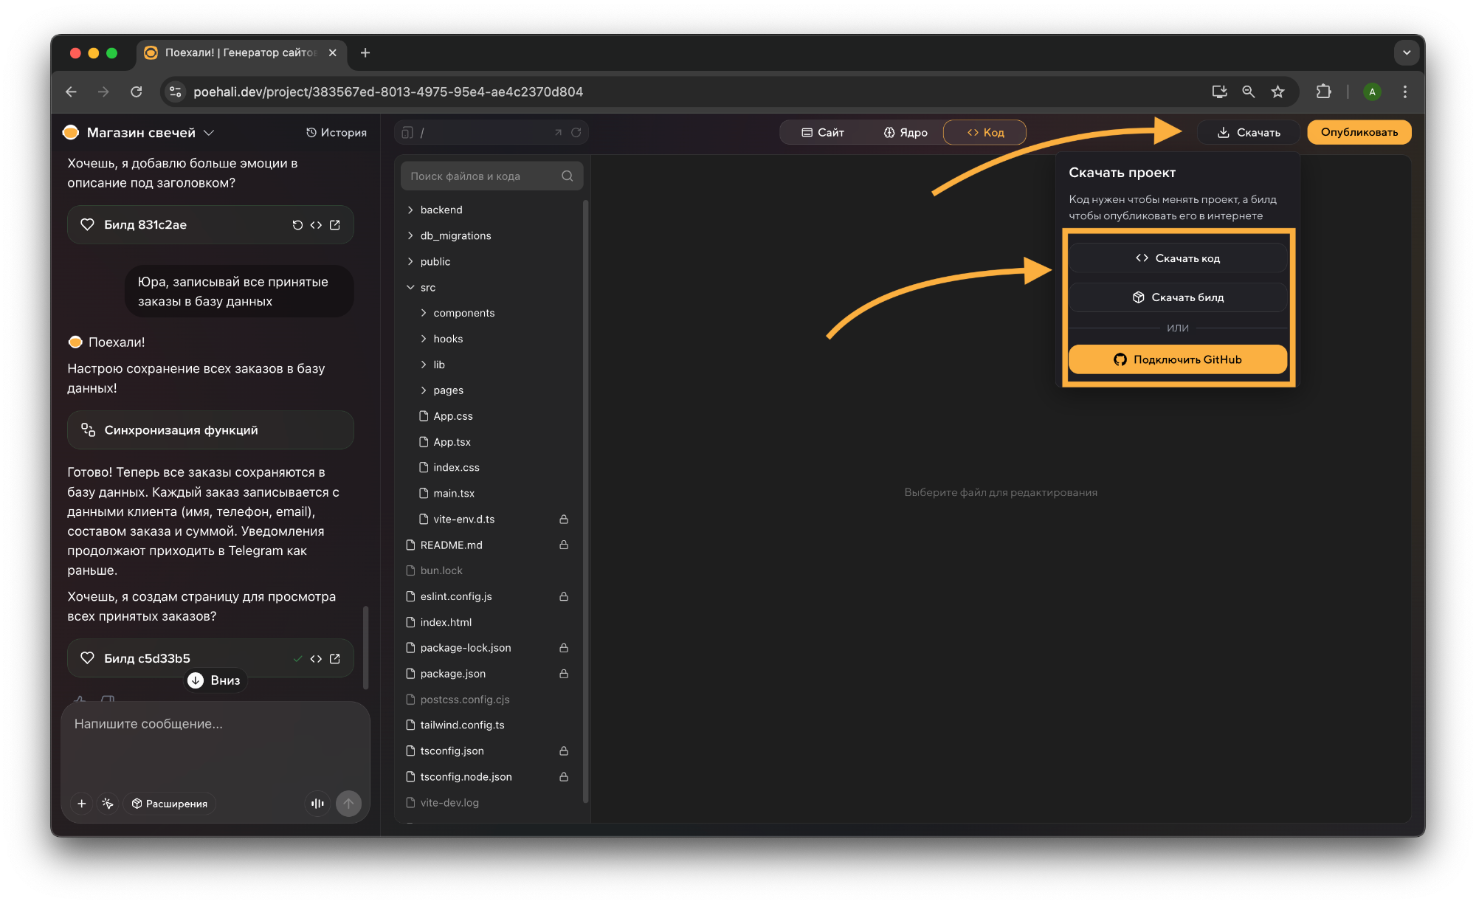The image size is (1476, 904).
Task: Click the voice input waveform icon
Action: point(317,804)
